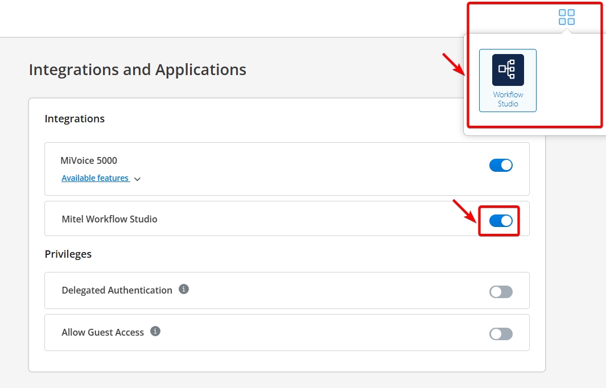Launch Workflow Studio from the apps panel
This screenshot has height=388, width=606.
(508, 80)
